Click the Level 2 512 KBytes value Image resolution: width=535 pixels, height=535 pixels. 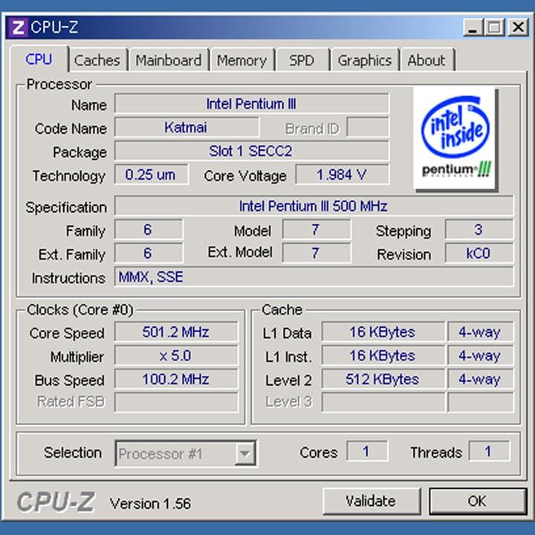tap(383, 380)
